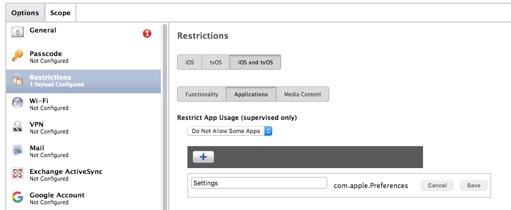Click the Exchange ActiveSync icon
The width and height of the screenshot is (511, 210).
click(x=18, y=173)
